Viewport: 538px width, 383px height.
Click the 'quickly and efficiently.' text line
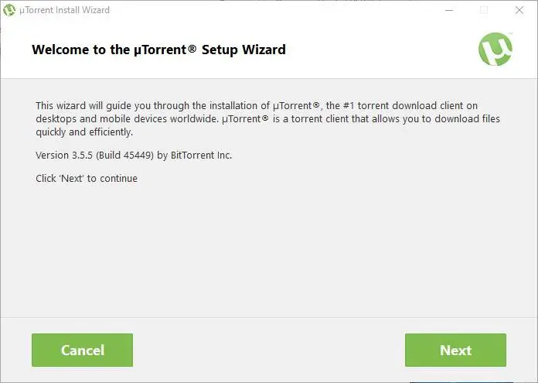(84, 132)
